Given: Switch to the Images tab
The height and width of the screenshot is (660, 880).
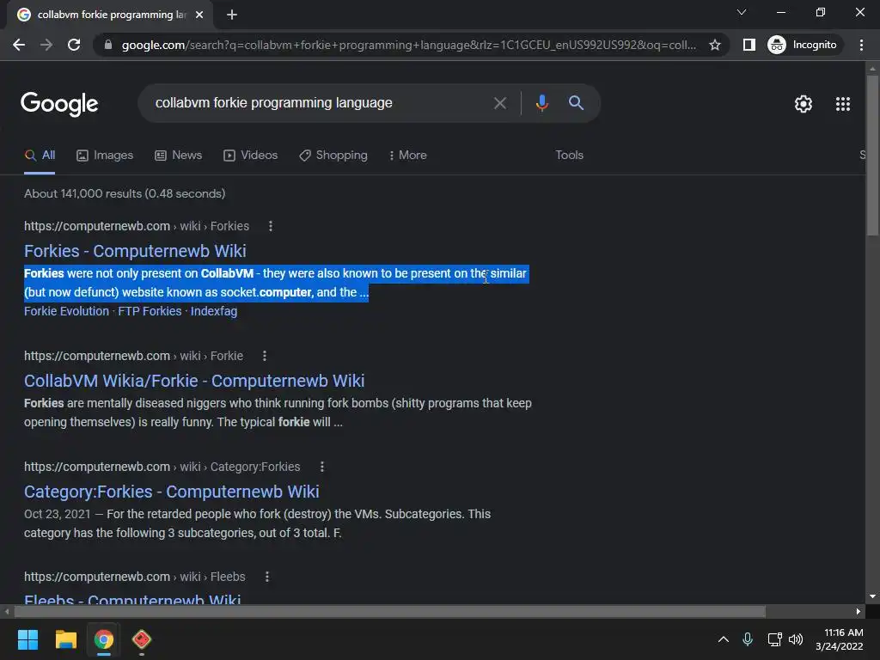Looking at the screenshot, I should (105, 156).
